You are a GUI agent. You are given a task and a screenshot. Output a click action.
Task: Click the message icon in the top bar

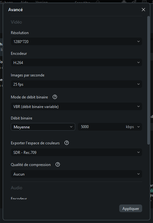click(144, 2)
